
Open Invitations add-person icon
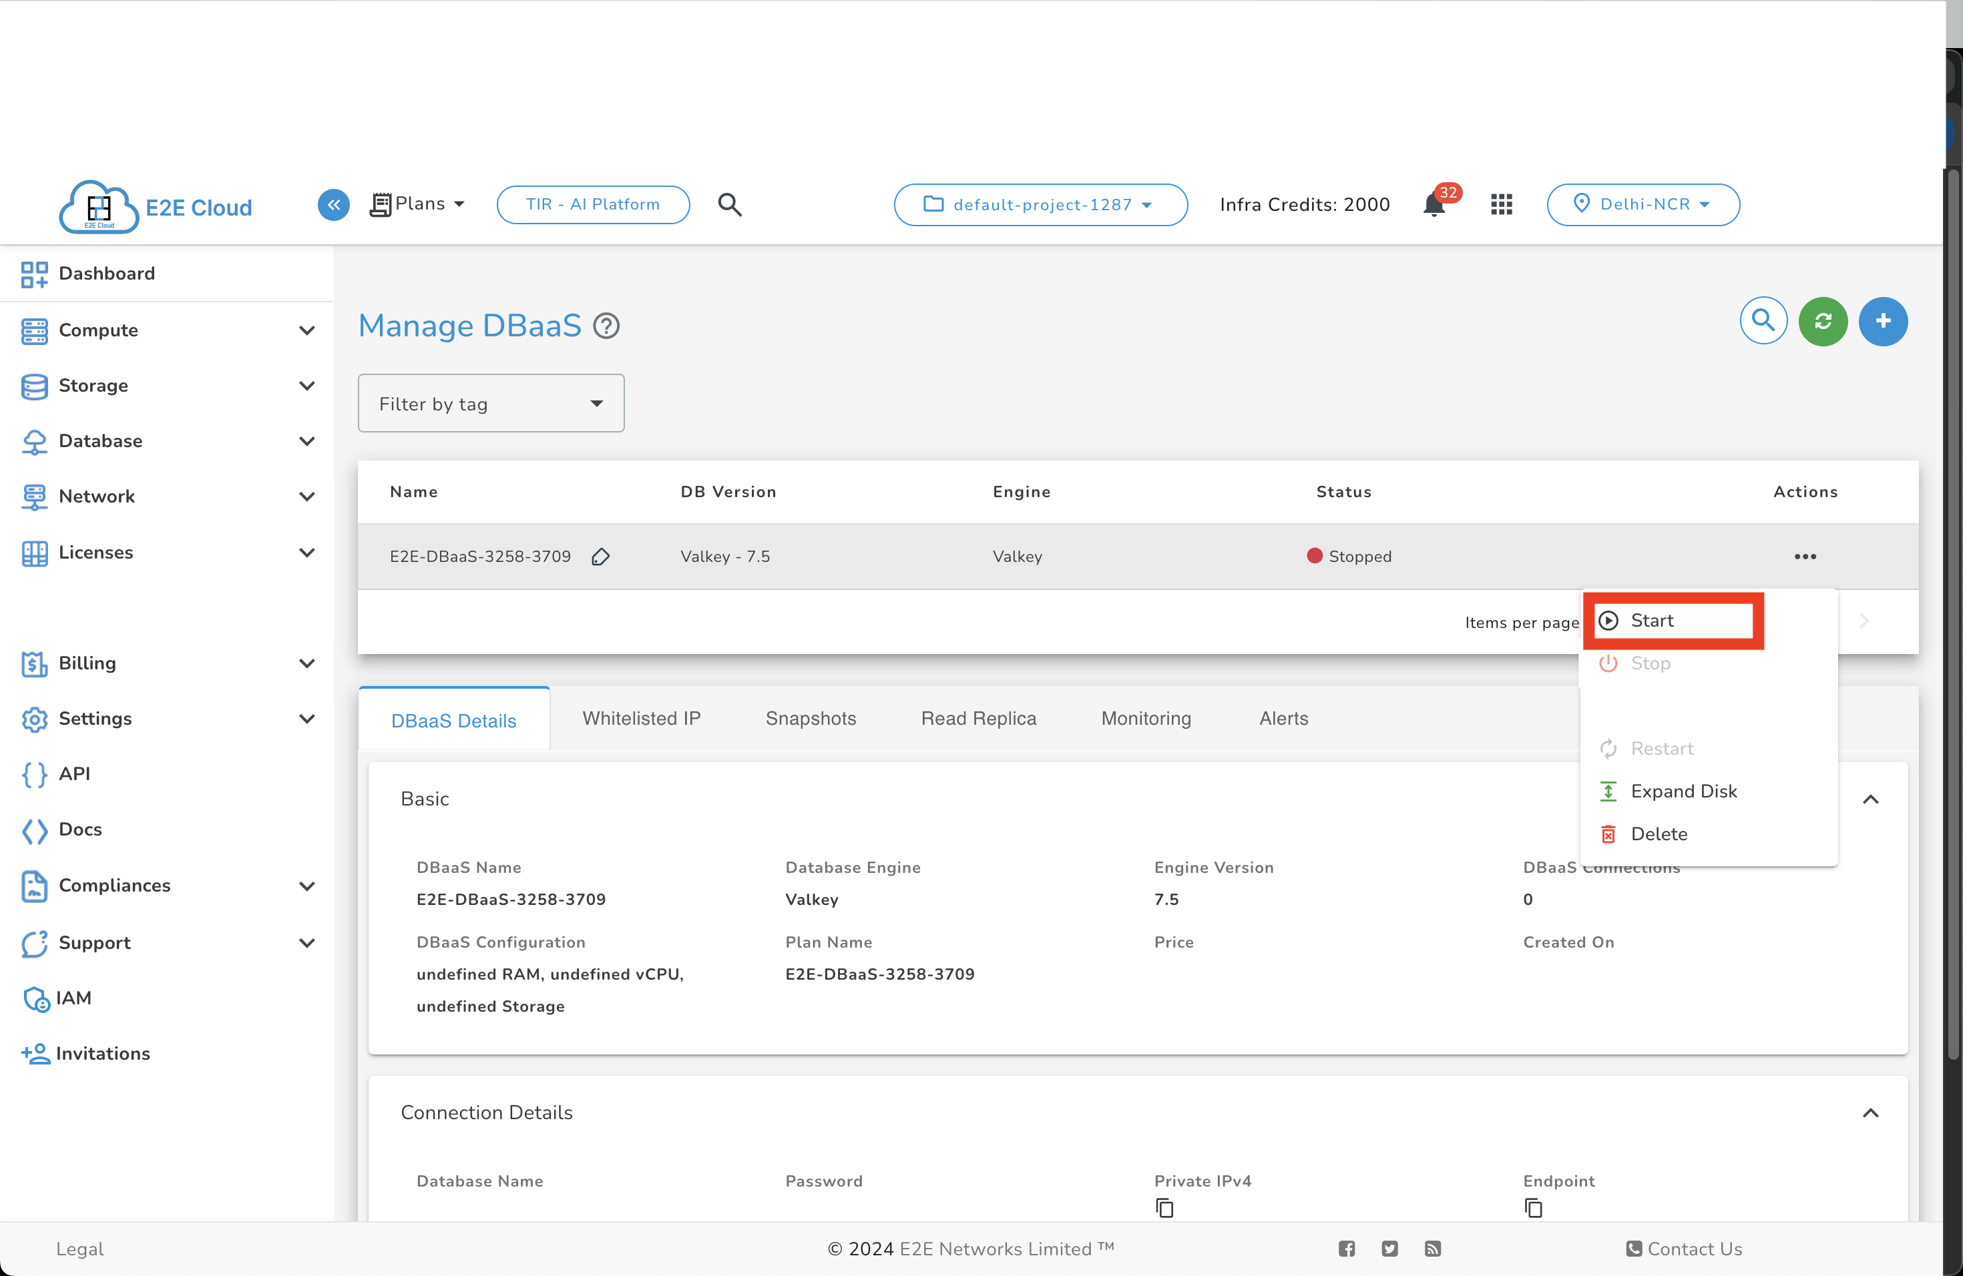point(35,1054)
